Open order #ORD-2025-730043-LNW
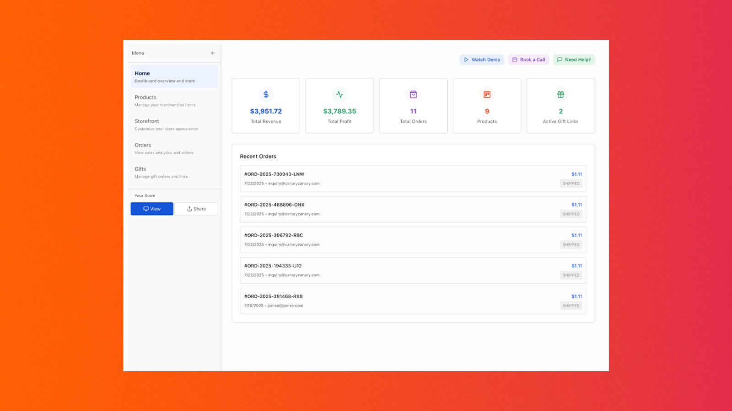This screenshot has width=732, height=411. click(413, 179)
